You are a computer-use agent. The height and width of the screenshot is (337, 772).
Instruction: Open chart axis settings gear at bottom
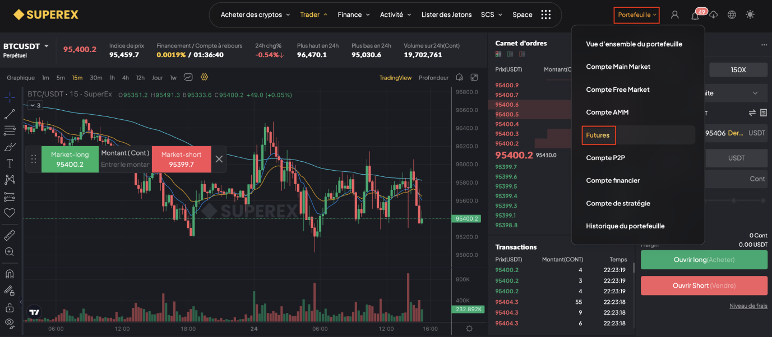point(469,329)
